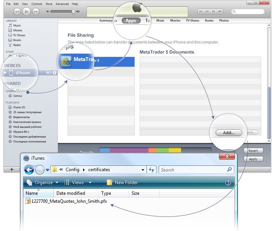Open the Views dropdown arrow
Viewport: 272px width, 231px height.
click(90, 183)
